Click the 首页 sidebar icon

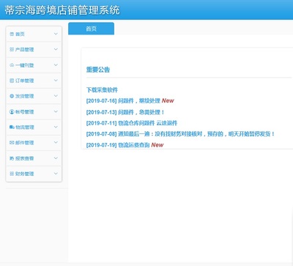pos(12,34)
